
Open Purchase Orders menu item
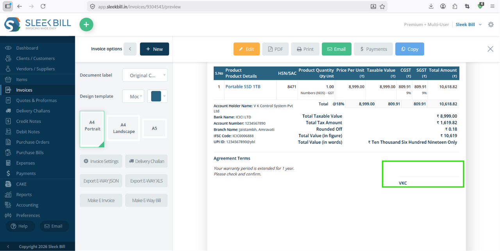pyautogui.click(x=32, y=142)
